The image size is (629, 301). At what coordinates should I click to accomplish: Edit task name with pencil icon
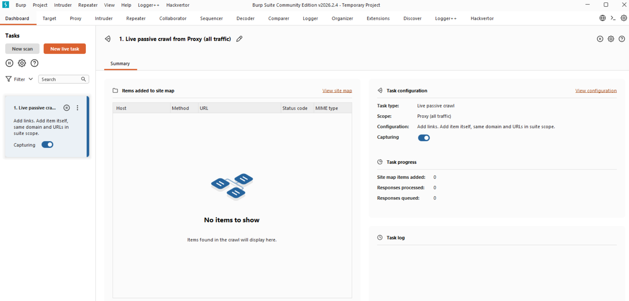[x=239, y=39]
